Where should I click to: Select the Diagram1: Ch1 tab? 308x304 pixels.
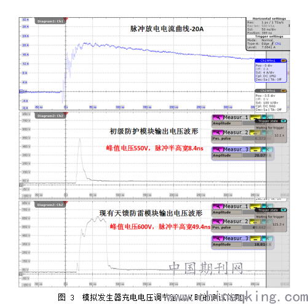click(50, 21)
